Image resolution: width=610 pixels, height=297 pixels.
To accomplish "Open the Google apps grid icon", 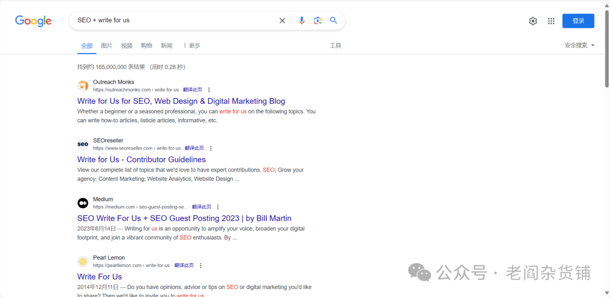I will [x=551, y=21].
